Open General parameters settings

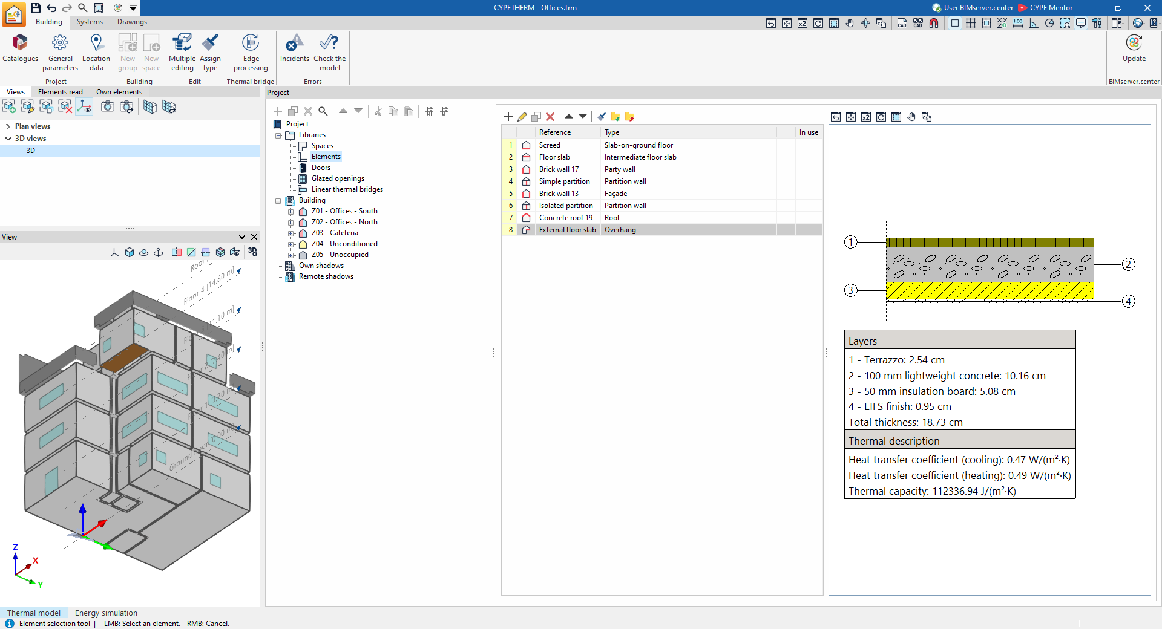pos(60,53)
